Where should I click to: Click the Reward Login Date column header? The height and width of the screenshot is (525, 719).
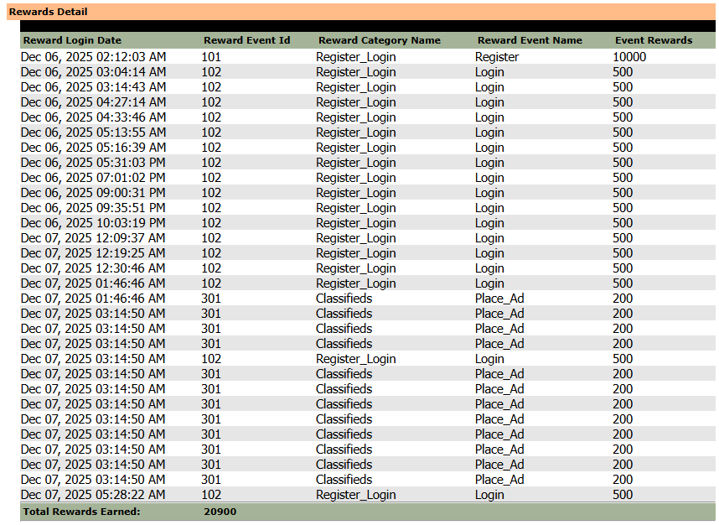pyautogui.click(x=72, y=40)
